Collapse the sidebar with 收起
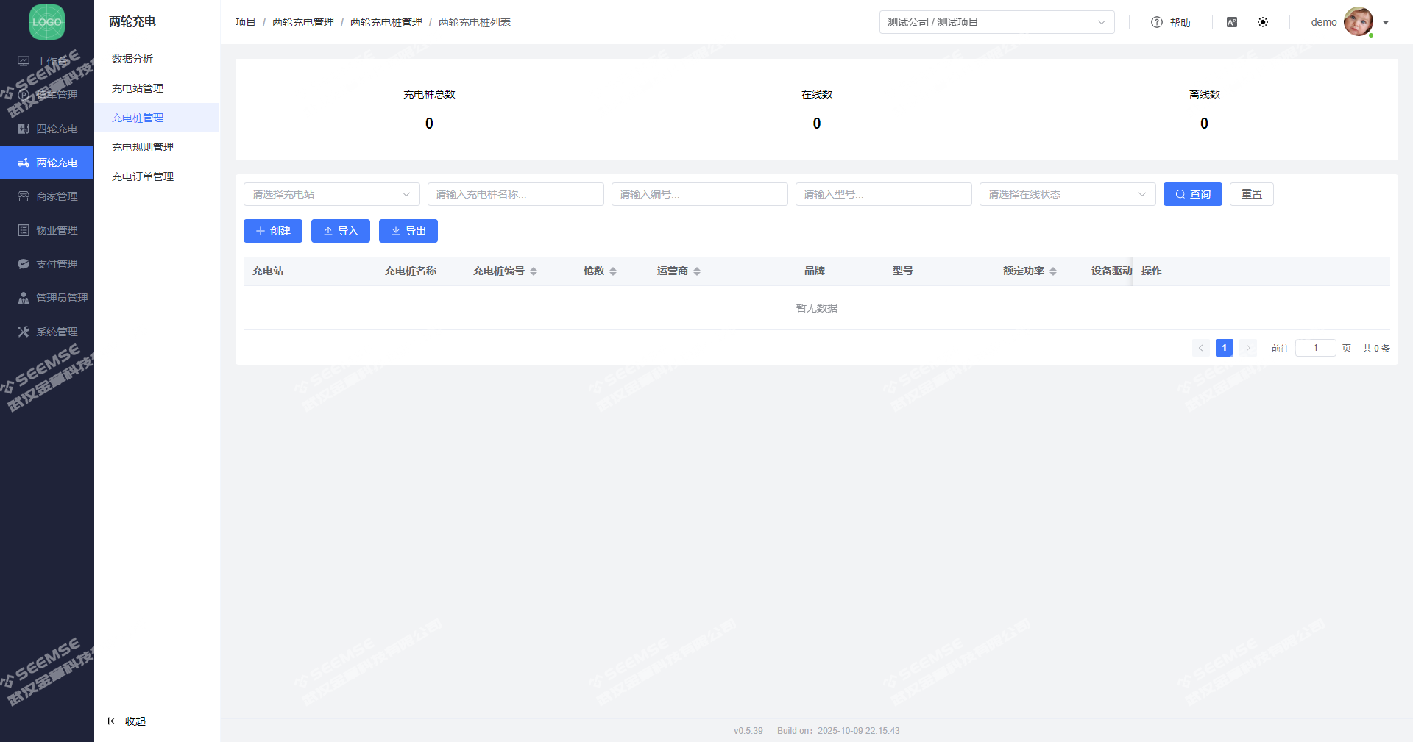 127,721
